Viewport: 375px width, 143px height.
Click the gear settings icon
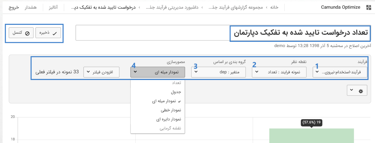point(361,91)
